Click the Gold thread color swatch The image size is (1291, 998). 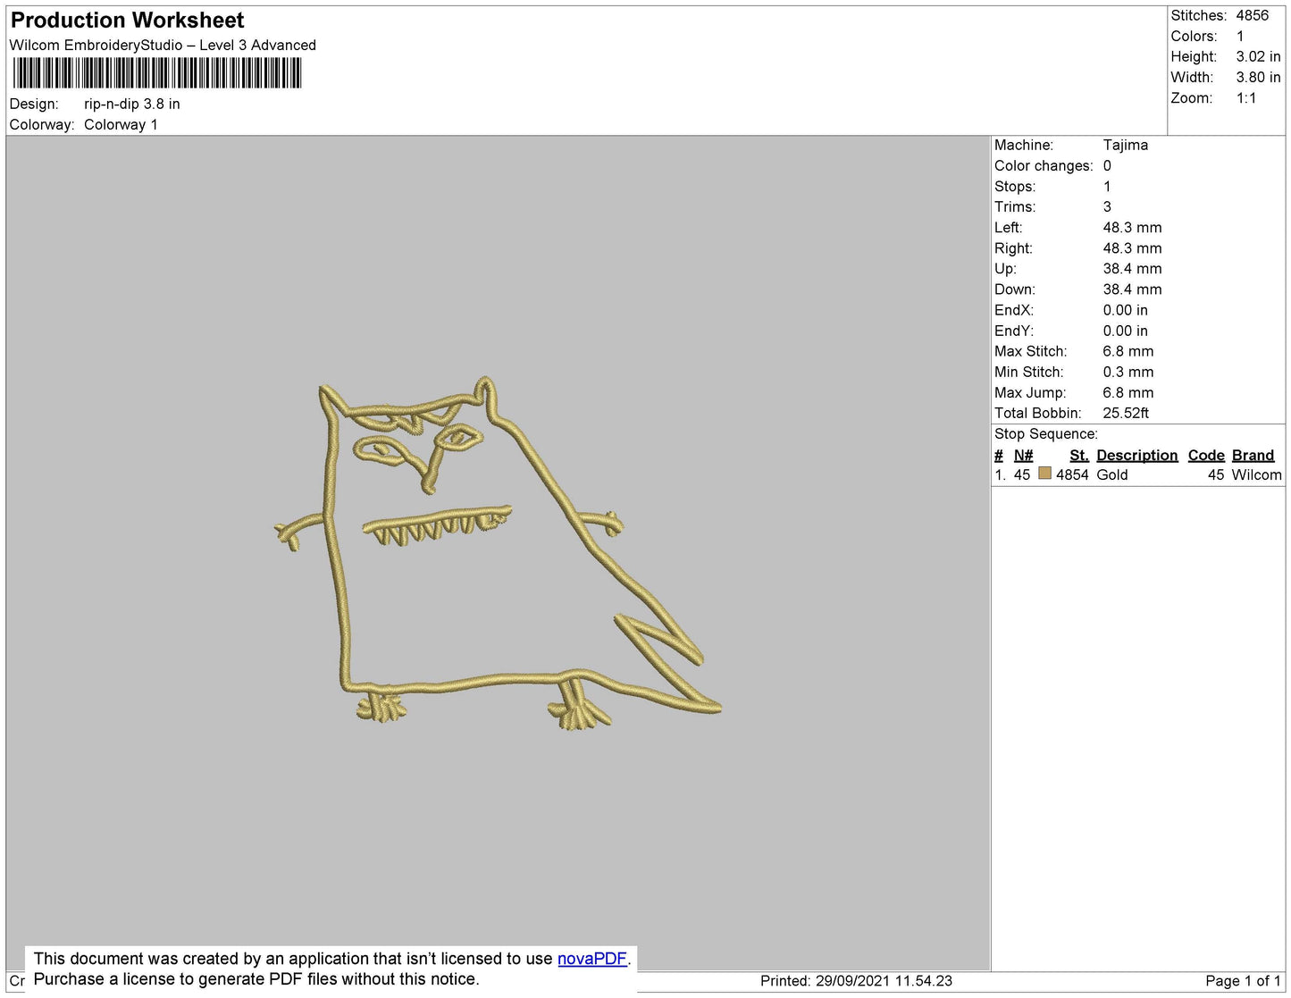click(x=1044, y=474)
